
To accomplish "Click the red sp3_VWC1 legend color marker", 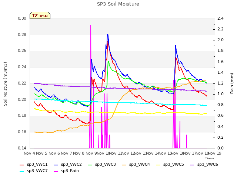I will tap(22, 165).
